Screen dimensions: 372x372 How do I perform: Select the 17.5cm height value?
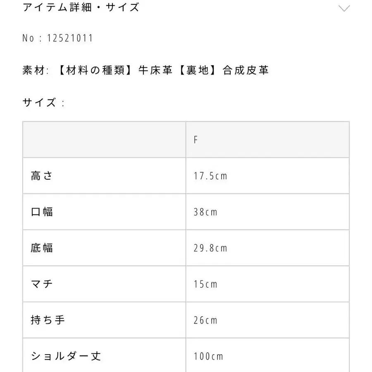210,176
